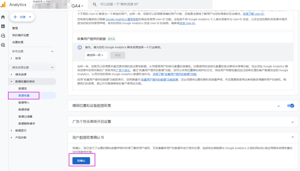Collapse the 用户数据收集确认书 section
The height and width of the screenshot is (171, 300).
pyautogui.click(x=292, y=137)
